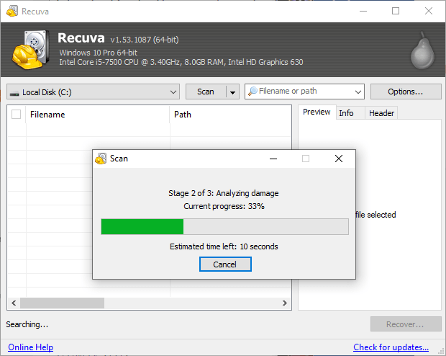Open the Online Help link
The width and height of the screenshot is (446, 356).
click(30, 347)
